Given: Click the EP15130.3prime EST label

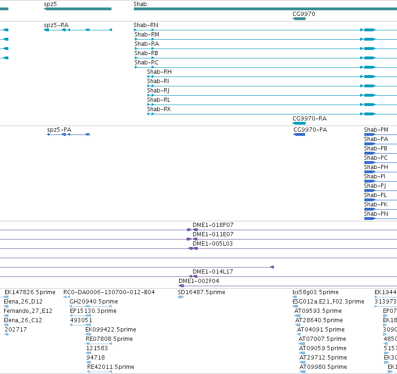Looking at the screenshot, I should pyautogui.click(x=93, y=311).
